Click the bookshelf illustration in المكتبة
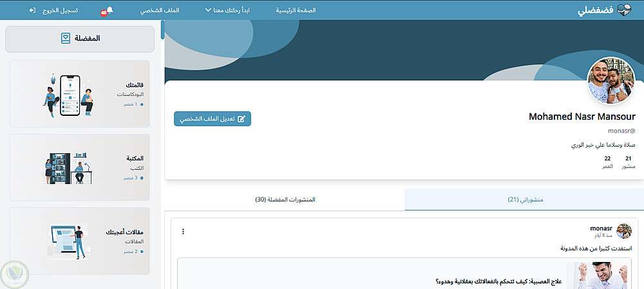The image size is (644, 289). pyautogui.click(x=69, y=168)
